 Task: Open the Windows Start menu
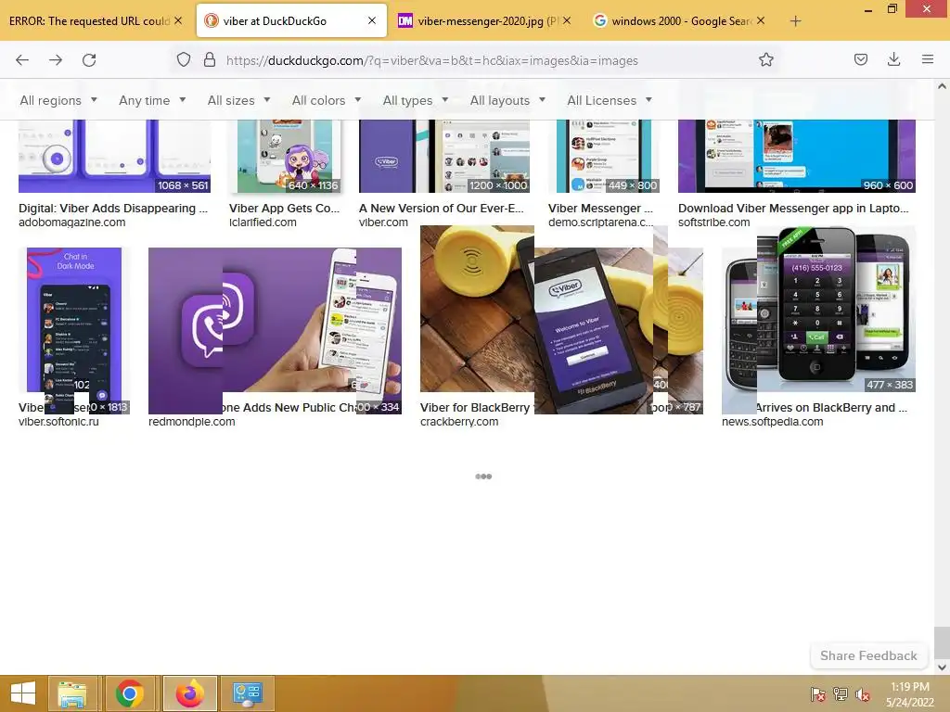pyautogui.click(x=22, y=693)
